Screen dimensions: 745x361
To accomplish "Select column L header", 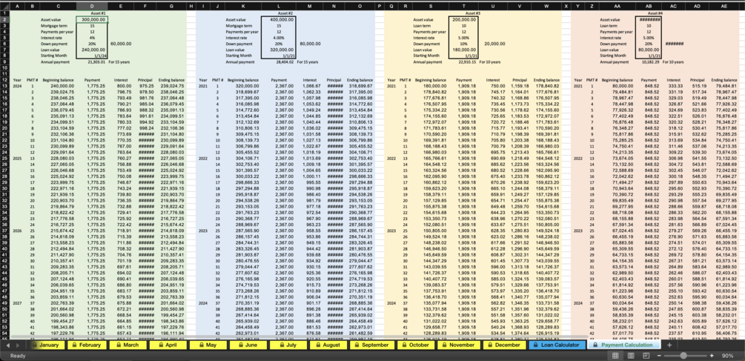I will pos(280,7).
